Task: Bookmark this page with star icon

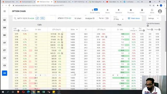Action: [x=153, y=5]
